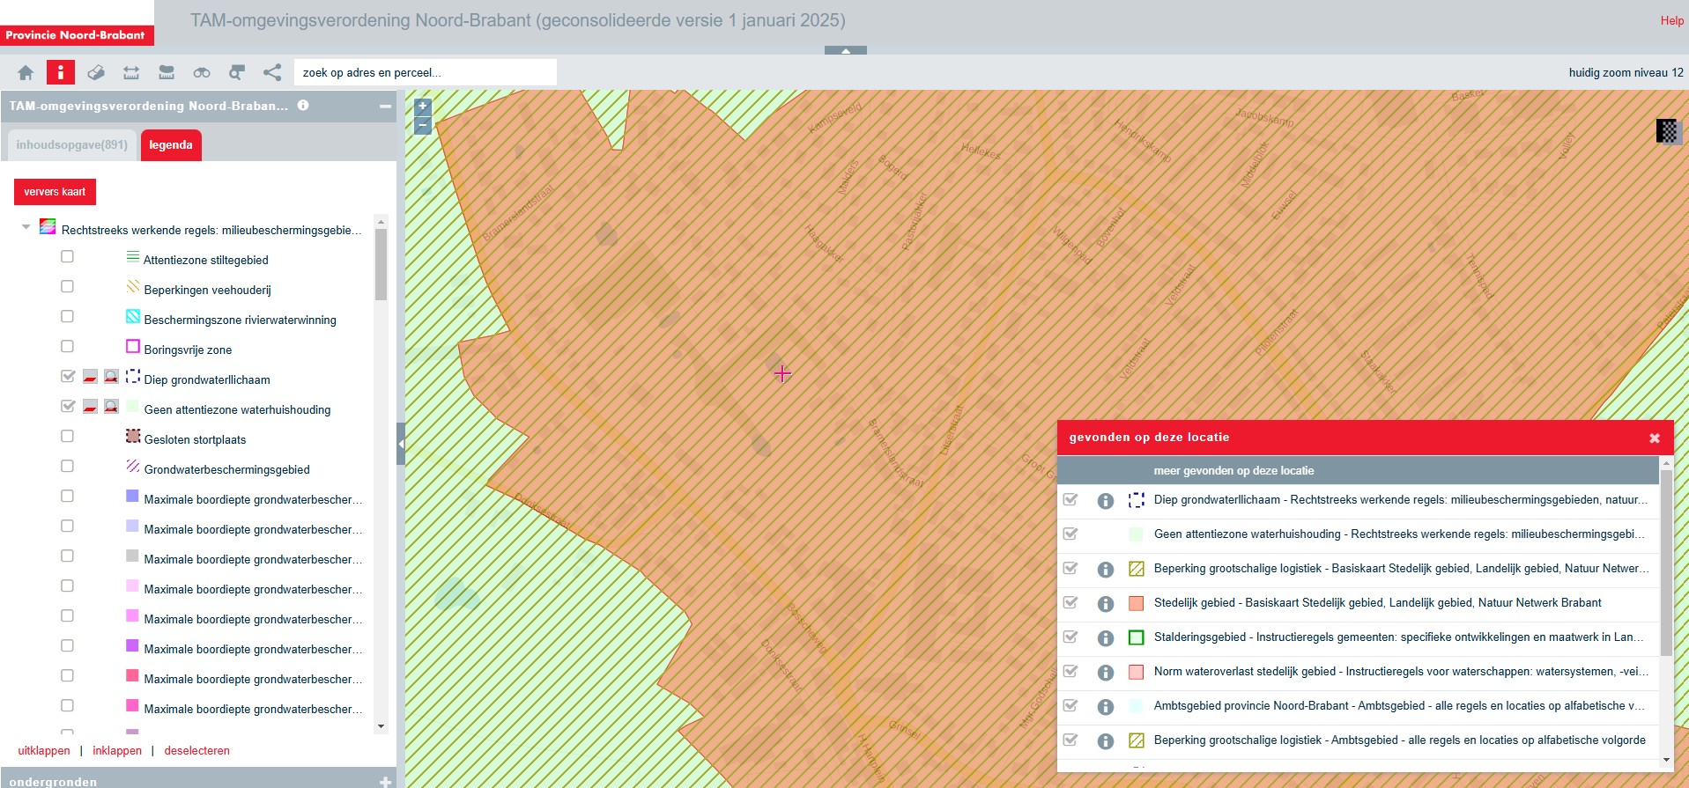The height and width of the screenshot is (788, 1689).
Task: Collapse the left sidebar with splitter arrow
Action: coord(401,444)
